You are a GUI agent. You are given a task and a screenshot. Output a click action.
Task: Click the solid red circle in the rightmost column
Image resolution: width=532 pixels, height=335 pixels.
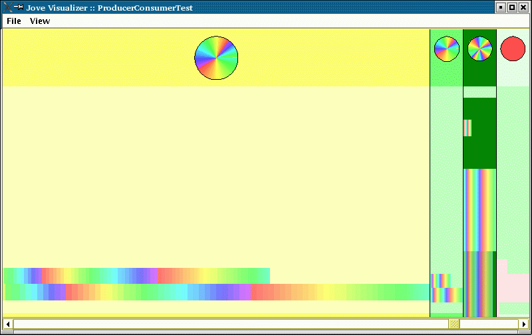click(x=513, y=49)
